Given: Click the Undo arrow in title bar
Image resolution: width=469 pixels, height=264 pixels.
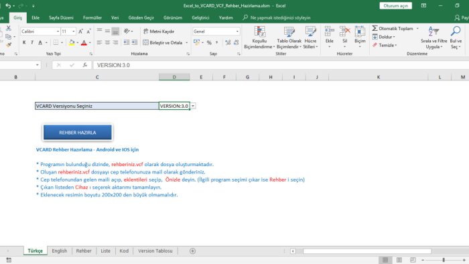Looking at the screenshot, I should 8,5.
